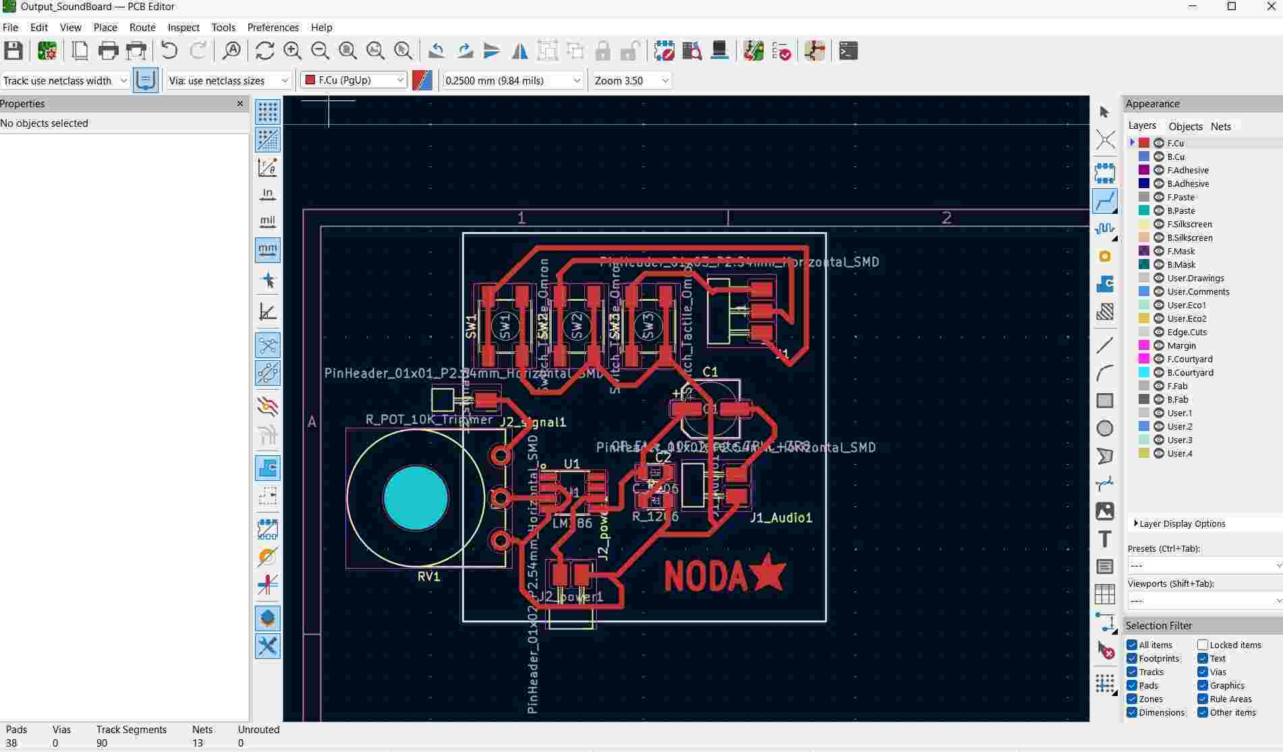Toggle polar coordinates display
This screenshot has width=1283, height=752.
[268, 167]
